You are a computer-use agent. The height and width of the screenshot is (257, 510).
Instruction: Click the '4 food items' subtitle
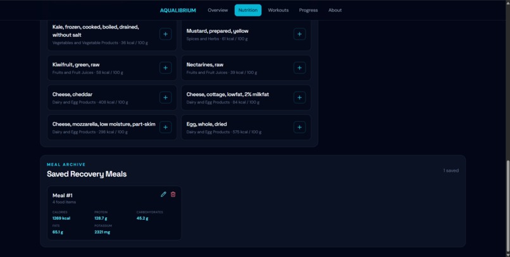point(64,202)
